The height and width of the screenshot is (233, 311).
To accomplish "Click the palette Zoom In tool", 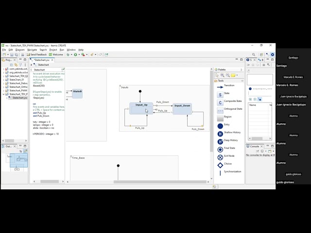I will (x=223, y=75).
